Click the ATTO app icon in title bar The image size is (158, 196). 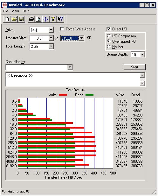[x=4, y=5]
